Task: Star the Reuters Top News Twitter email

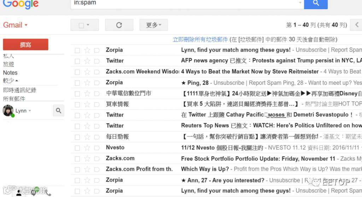Action: pos(87,126)
